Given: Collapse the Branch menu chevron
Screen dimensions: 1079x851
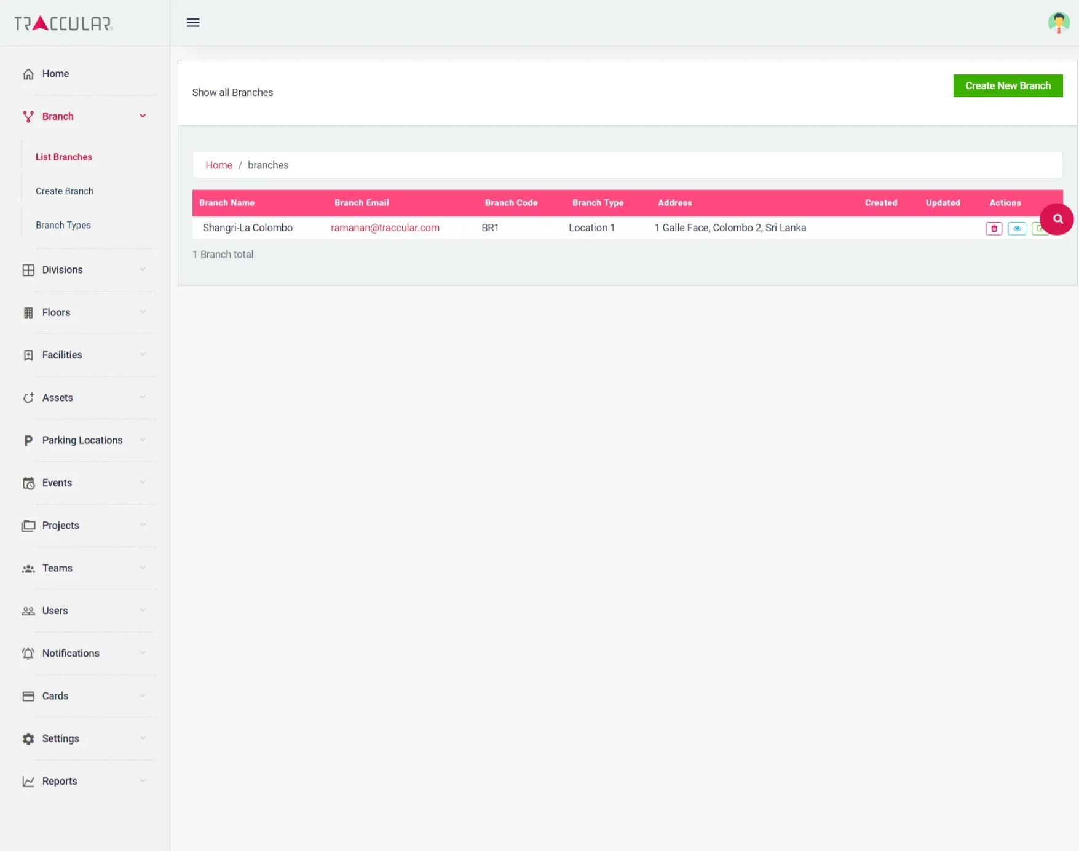Looking at the screenshot, I should point(143,116).
